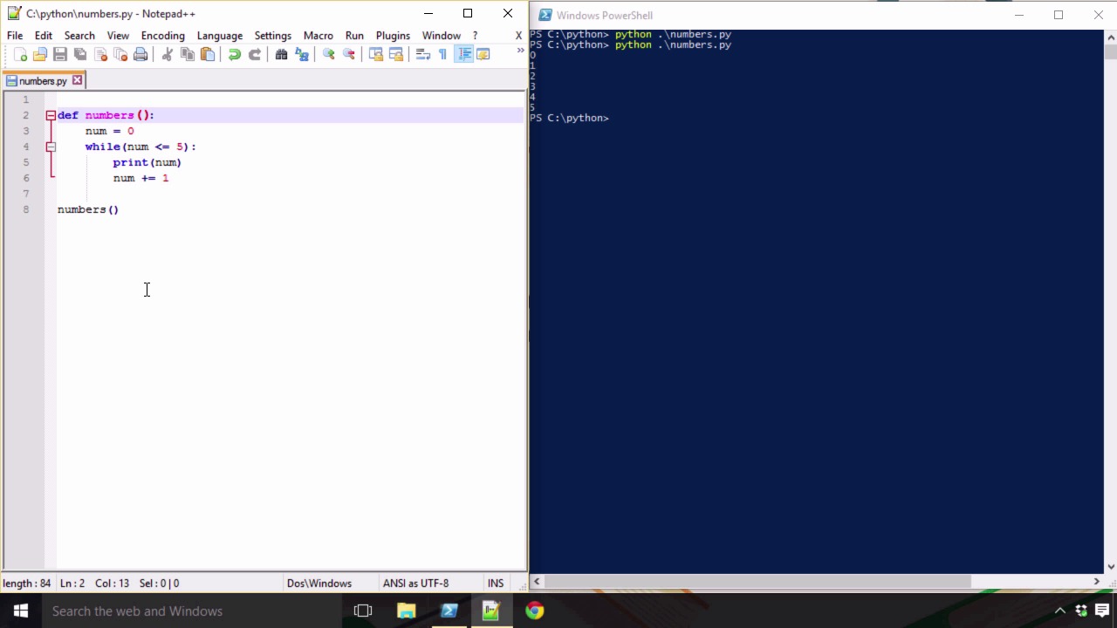Click the Search the web and Windows box
Image resolution: width=1117 pixels, height=628 pixels.
tap(192, 611)
